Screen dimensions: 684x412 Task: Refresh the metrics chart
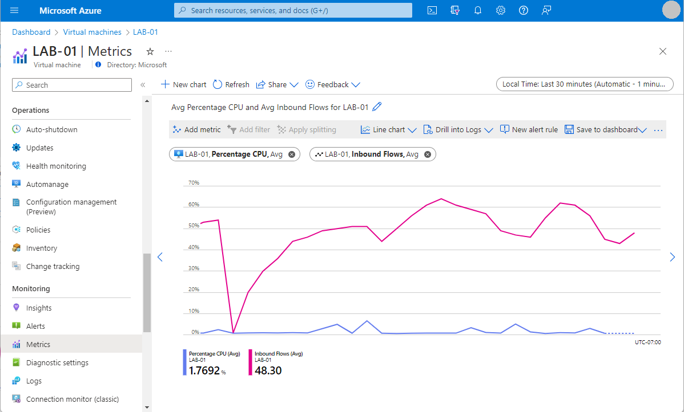tap(231, 84)
